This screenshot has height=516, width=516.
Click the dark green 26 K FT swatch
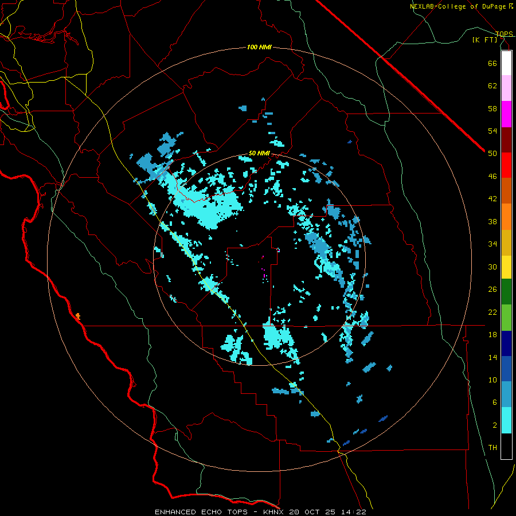pyautogui.click(x=506, y=292)
